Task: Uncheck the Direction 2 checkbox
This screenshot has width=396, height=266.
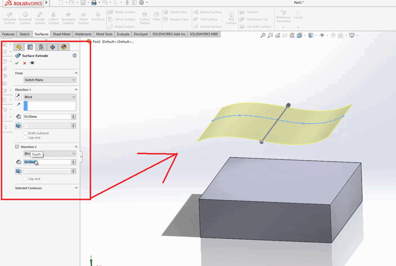Action: 16,146
